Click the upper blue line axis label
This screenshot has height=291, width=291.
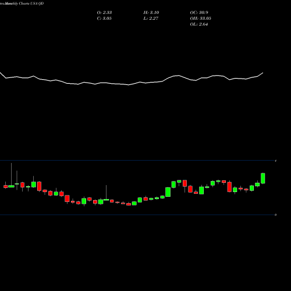(x=276, y=161)
